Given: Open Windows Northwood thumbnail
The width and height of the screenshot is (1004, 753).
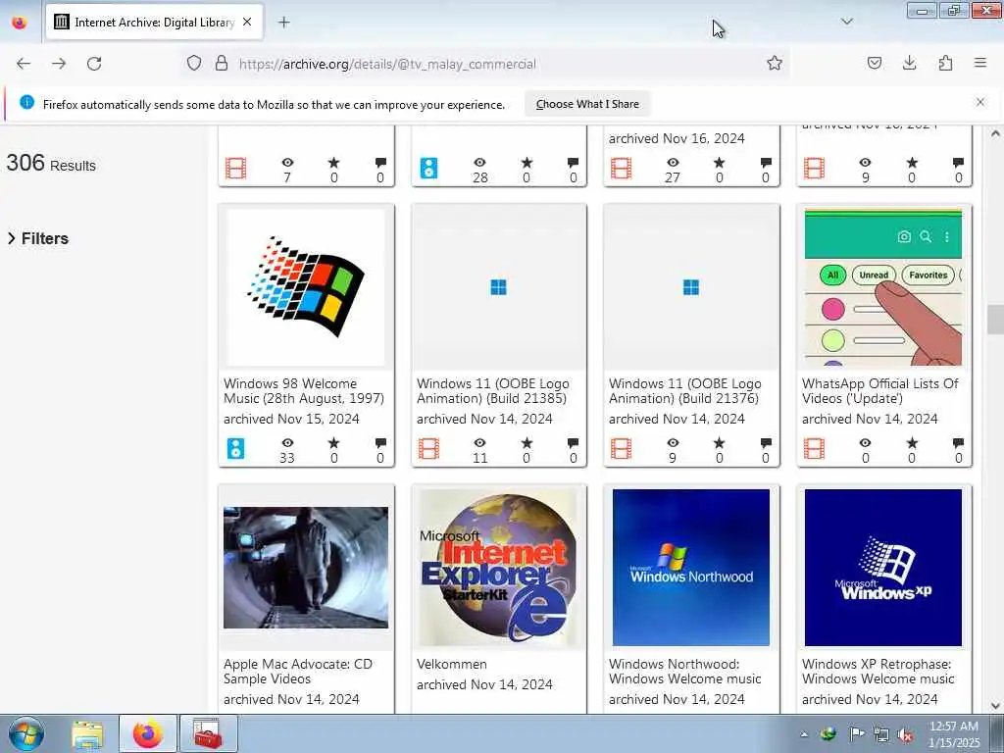Looking at the screenshot, I should (x=691, y=568).
